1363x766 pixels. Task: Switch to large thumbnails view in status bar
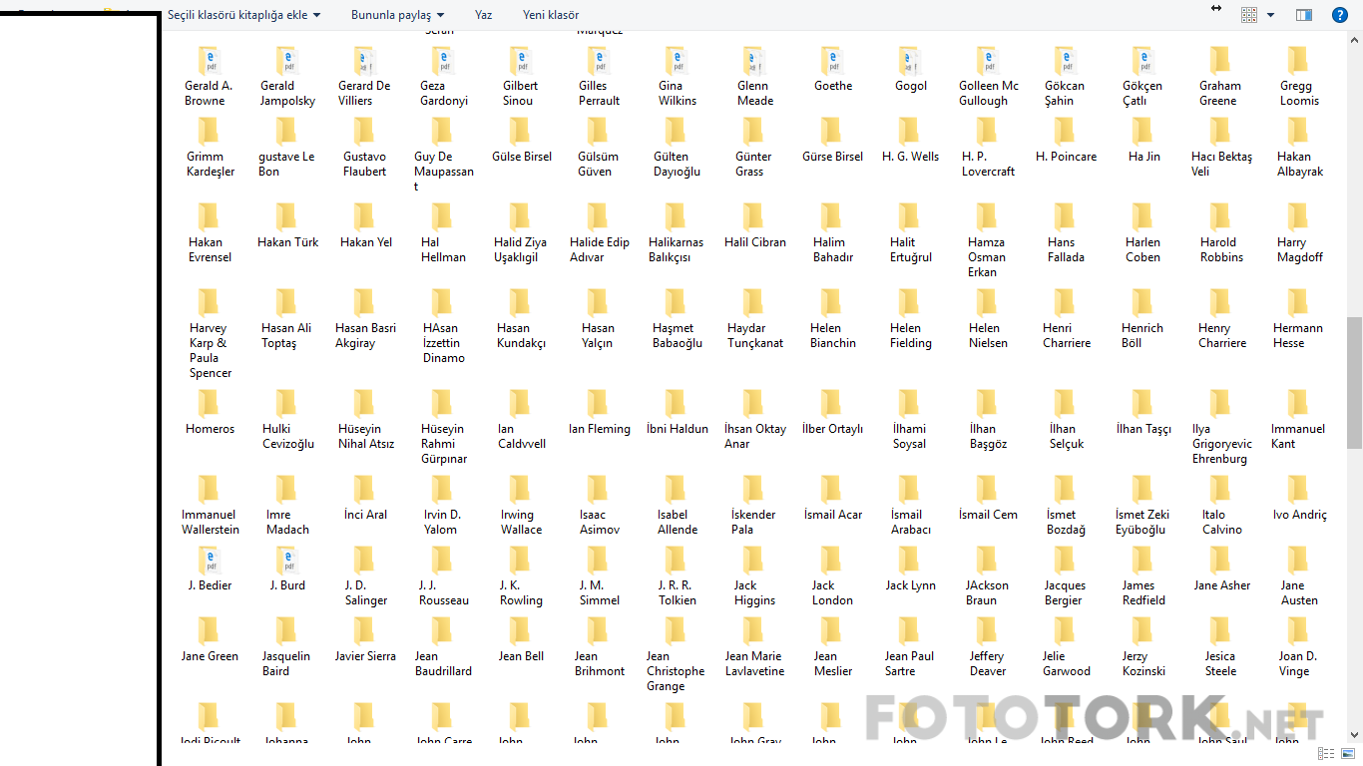pyautogui.click(x=1346, y=754)
